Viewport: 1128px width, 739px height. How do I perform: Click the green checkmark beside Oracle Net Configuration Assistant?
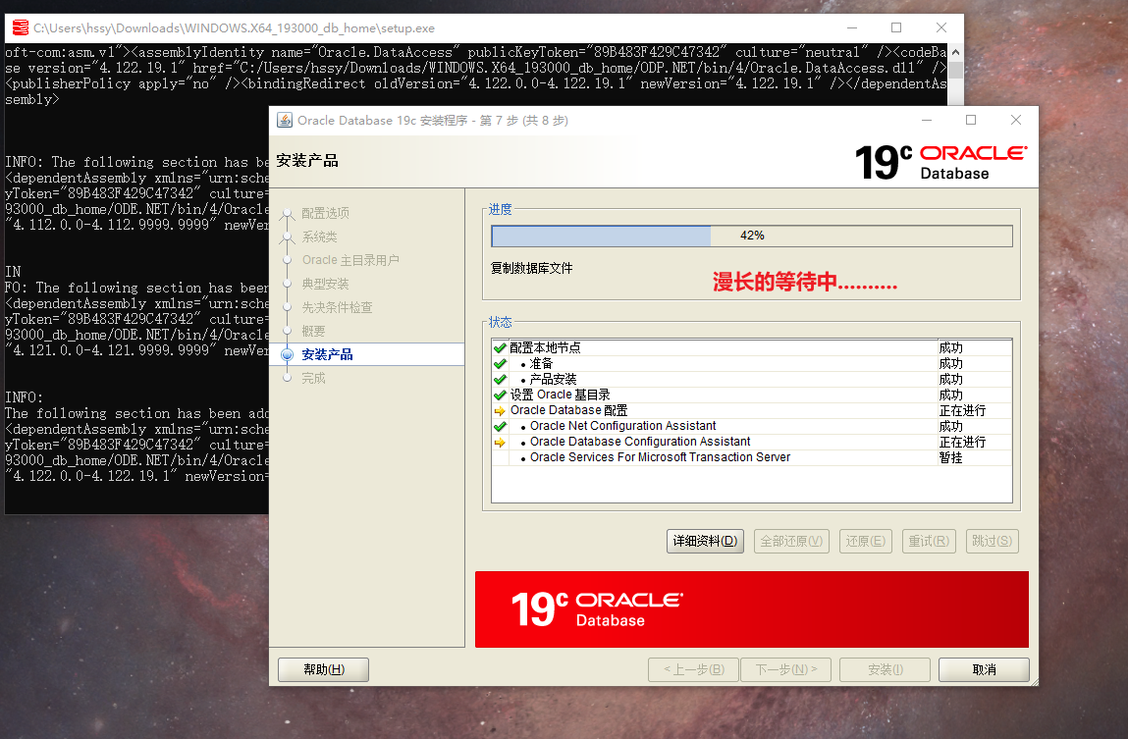(x=500, y=426)
